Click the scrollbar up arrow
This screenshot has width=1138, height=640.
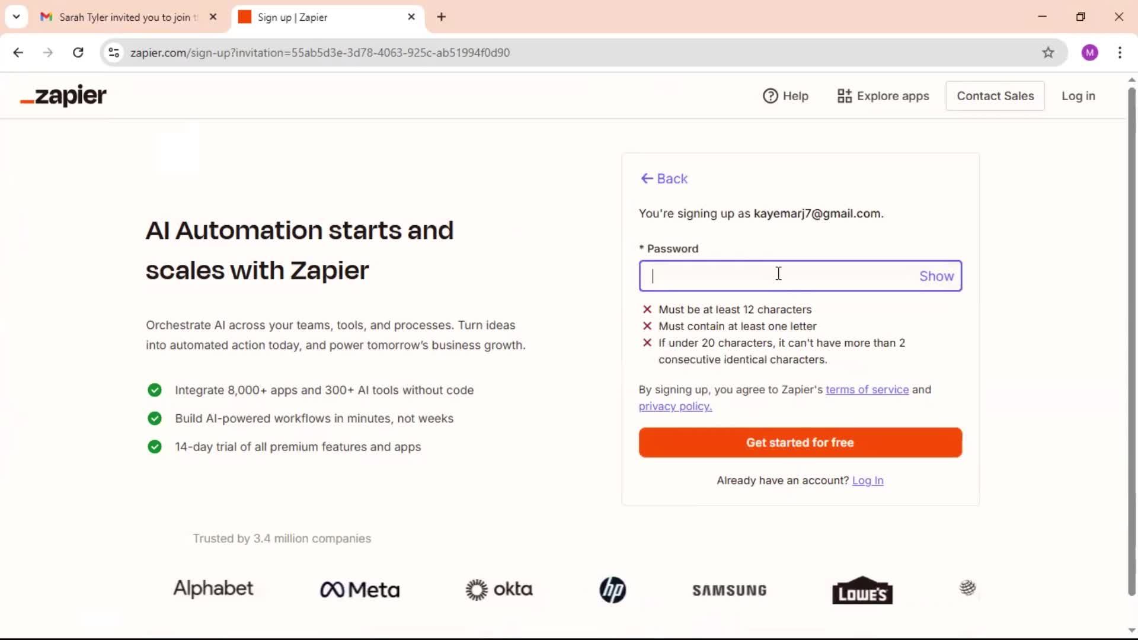point(1131,79)
